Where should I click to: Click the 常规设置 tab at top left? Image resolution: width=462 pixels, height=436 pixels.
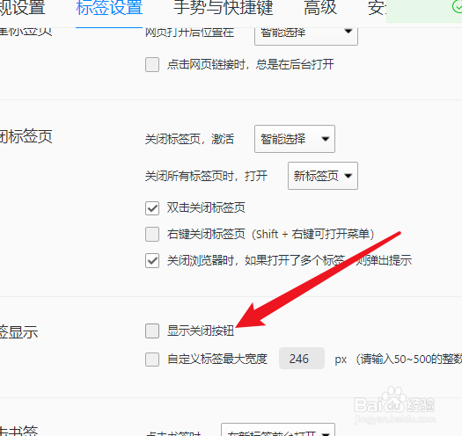click(x=23, y=8)
